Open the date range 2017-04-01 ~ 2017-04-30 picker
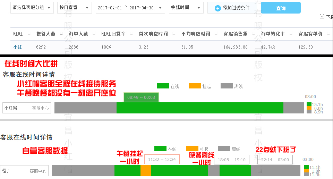Screen dimensions: 333x179 130,8
